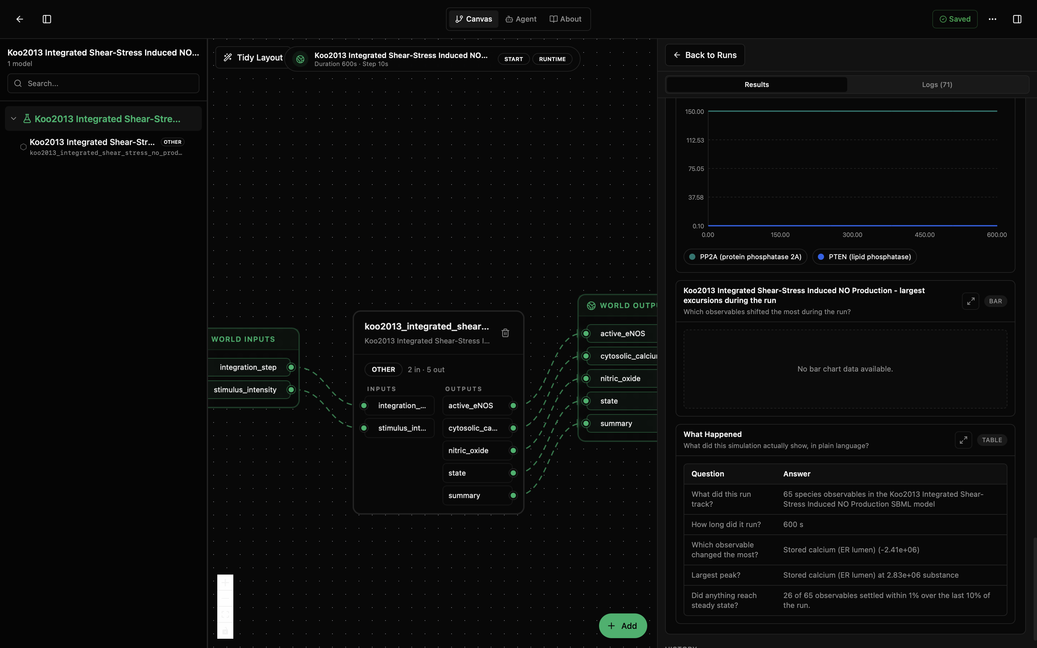Click the cytosolic_ca... output port on the model node

(513, 428)
